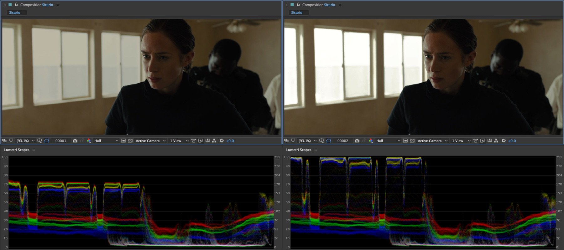
Task: Expand the 1 View layout dropdown in the left viewer
Action: (x=179, y=141)
